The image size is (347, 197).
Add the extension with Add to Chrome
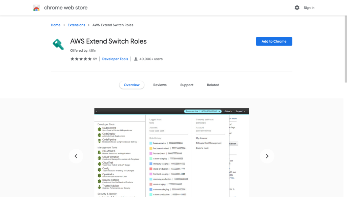tap(274, 41)
